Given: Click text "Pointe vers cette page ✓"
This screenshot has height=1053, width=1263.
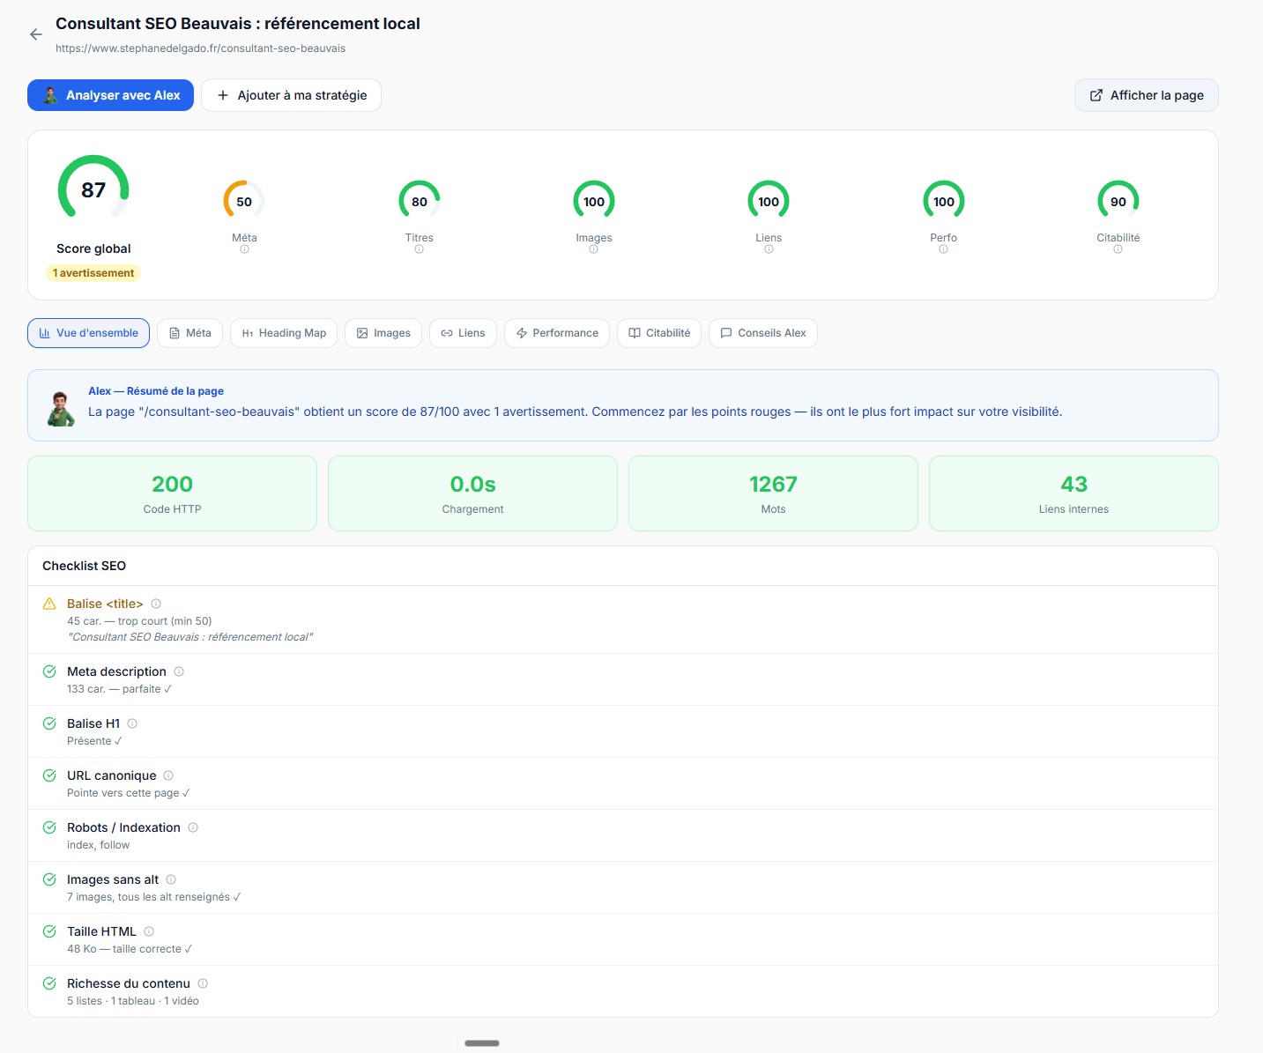Looking at the screenshot, I should click(129, 793).
